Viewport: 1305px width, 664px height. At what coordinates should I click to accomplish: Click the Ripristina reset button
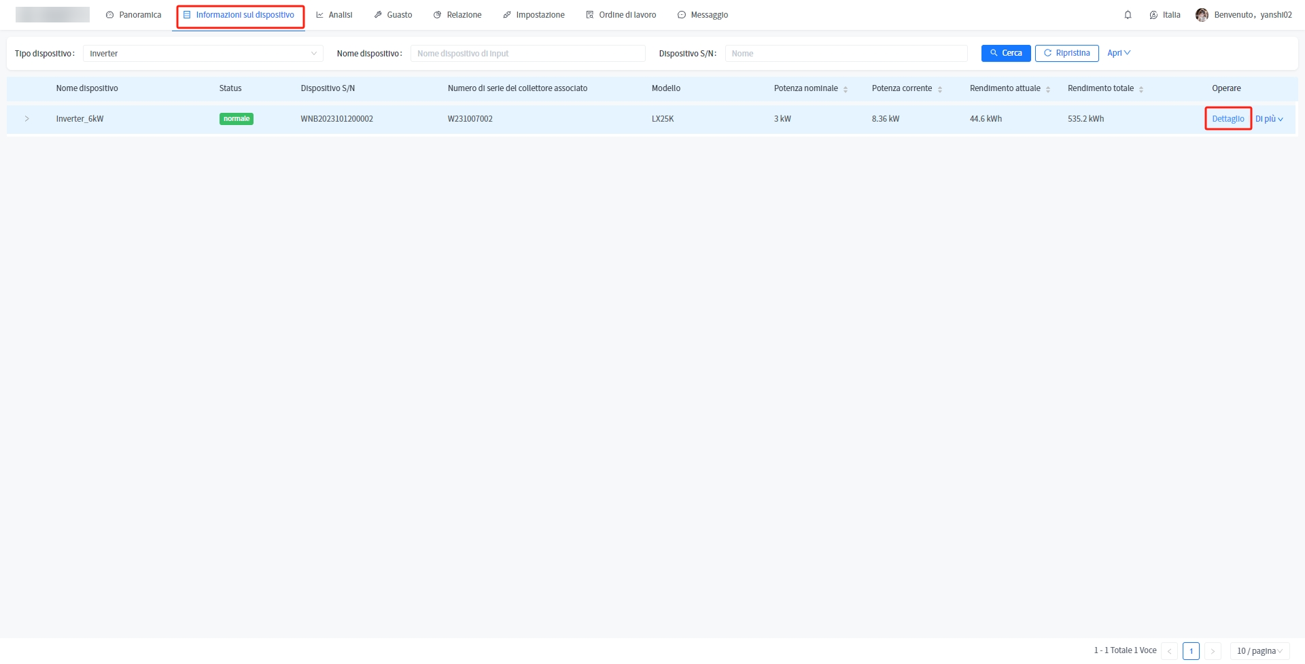1066,53
